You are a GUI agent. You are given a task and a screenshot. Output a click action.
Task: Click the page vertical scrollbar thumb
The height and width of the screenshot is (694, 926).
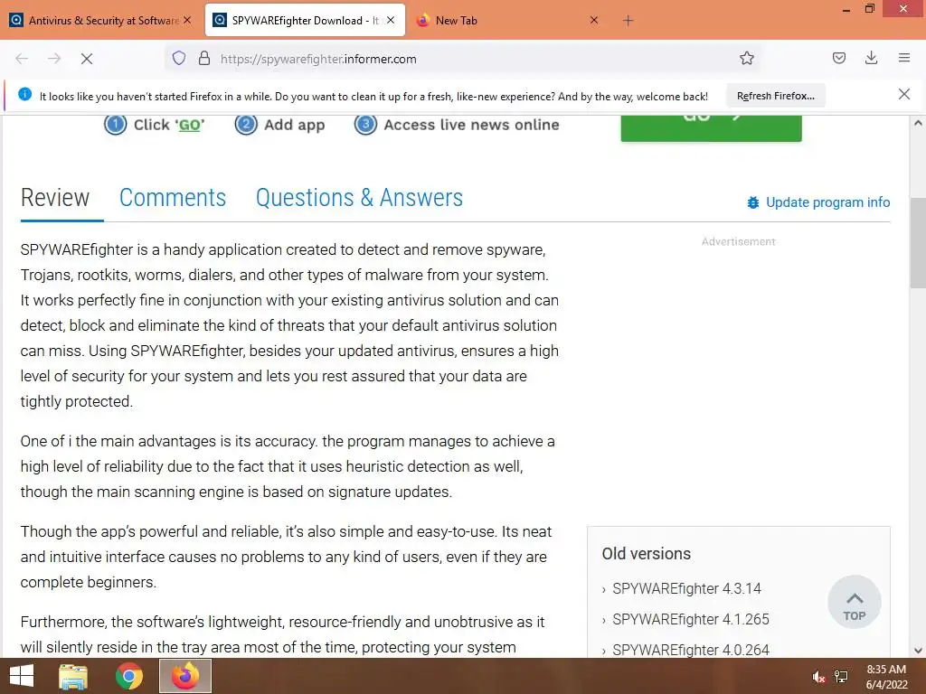pyautogui.click(x=918, y=242)
